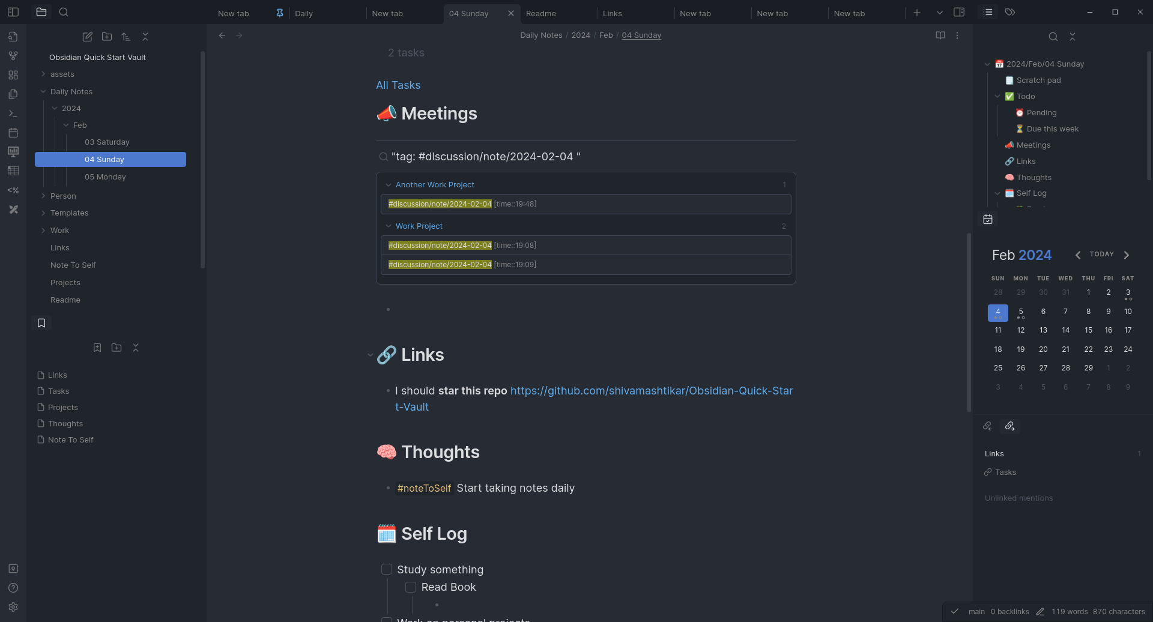Expand the Templates folder

tap(43, 213)
